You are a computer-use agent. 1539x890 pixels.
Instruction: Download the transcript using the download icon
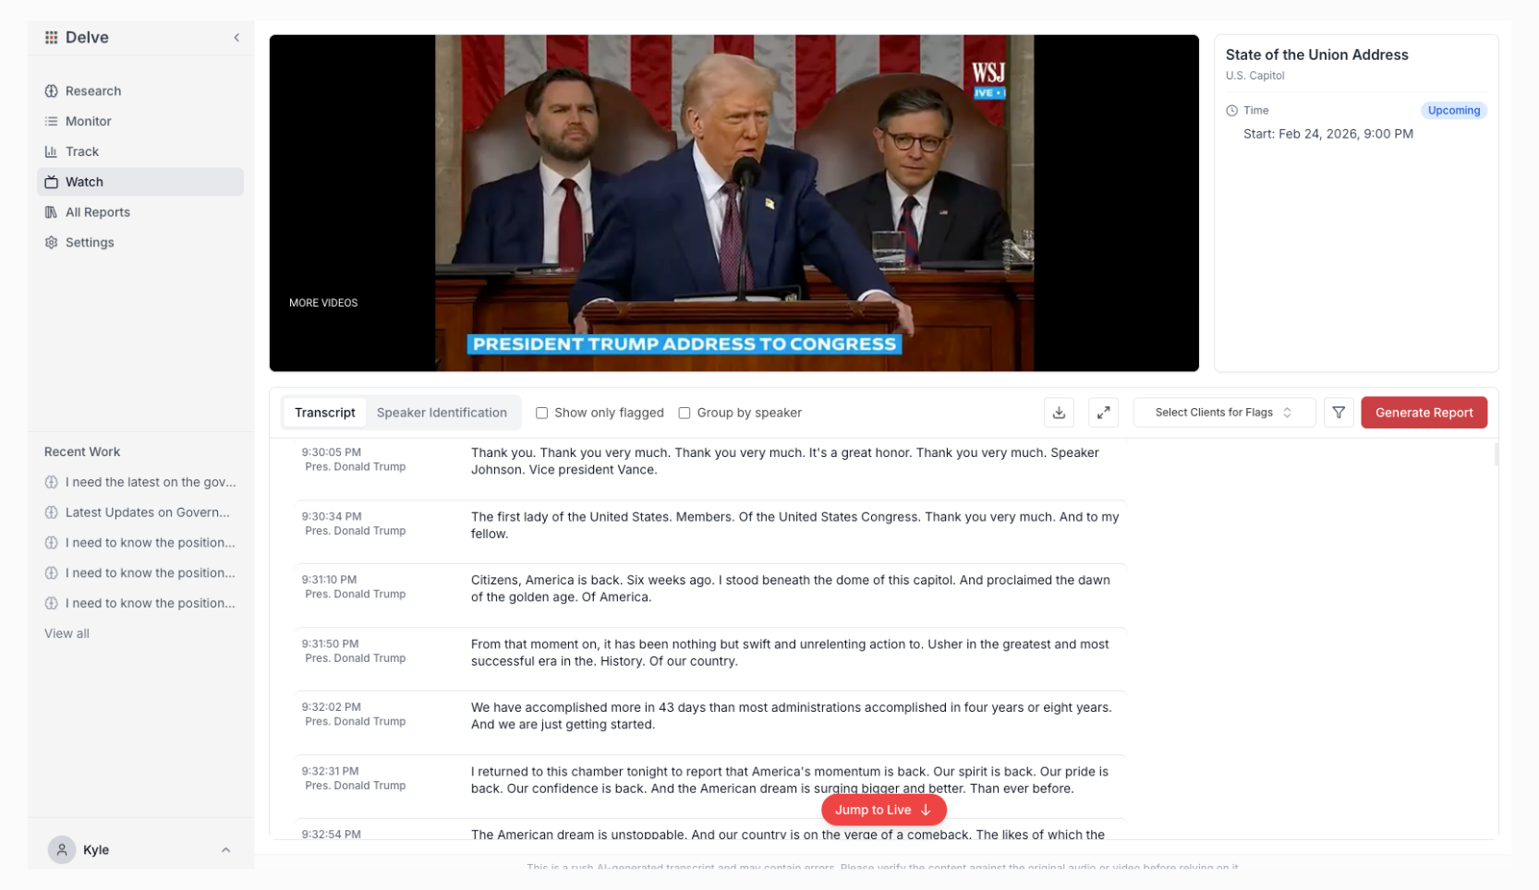point(1059,413)
